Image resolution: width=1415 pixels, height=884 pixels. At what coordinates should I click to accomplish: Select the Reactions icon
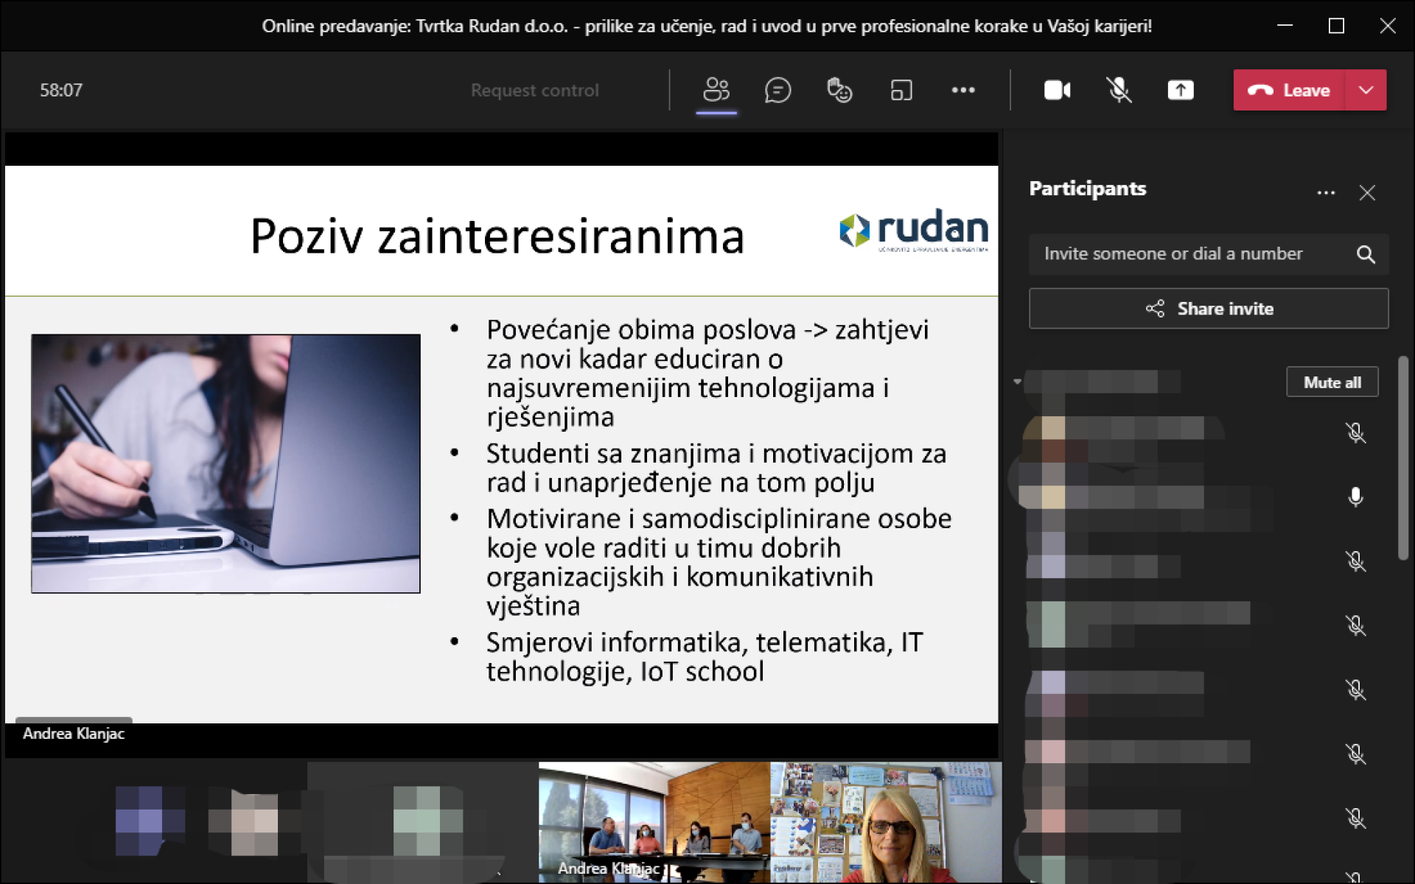[x=839, y=90]
